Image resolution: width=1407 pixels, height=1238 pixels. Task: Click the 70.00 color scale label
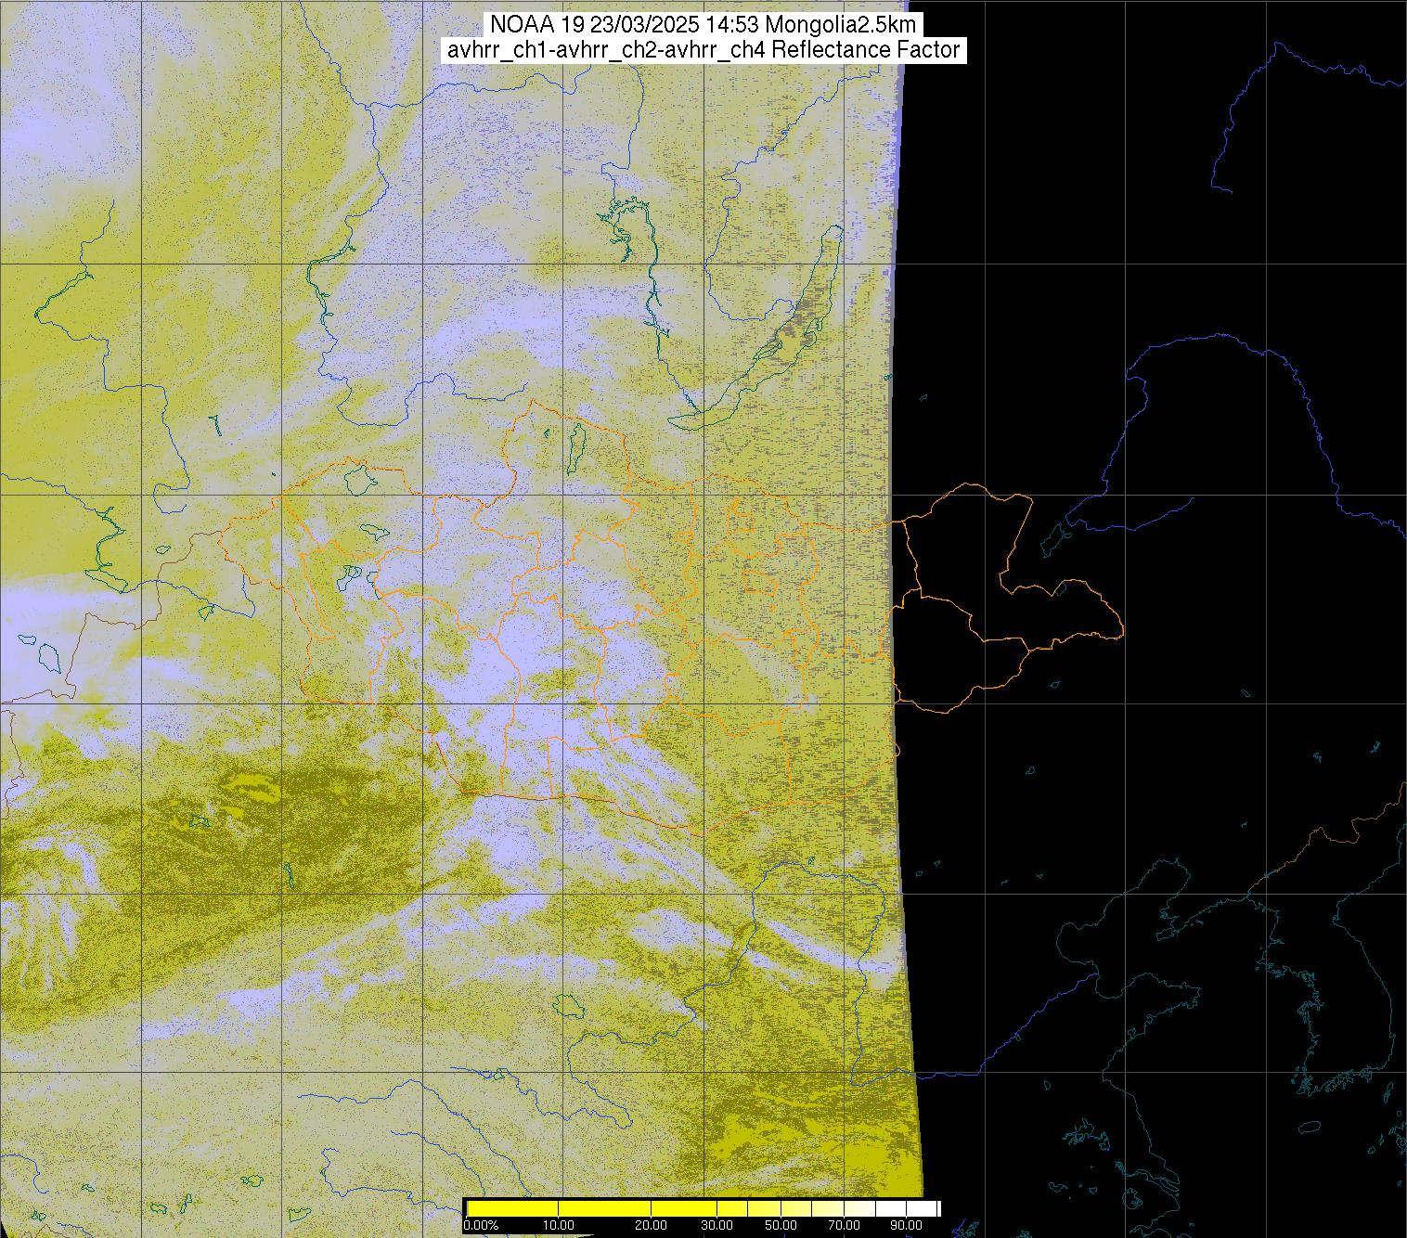(x=844, y=1226)
